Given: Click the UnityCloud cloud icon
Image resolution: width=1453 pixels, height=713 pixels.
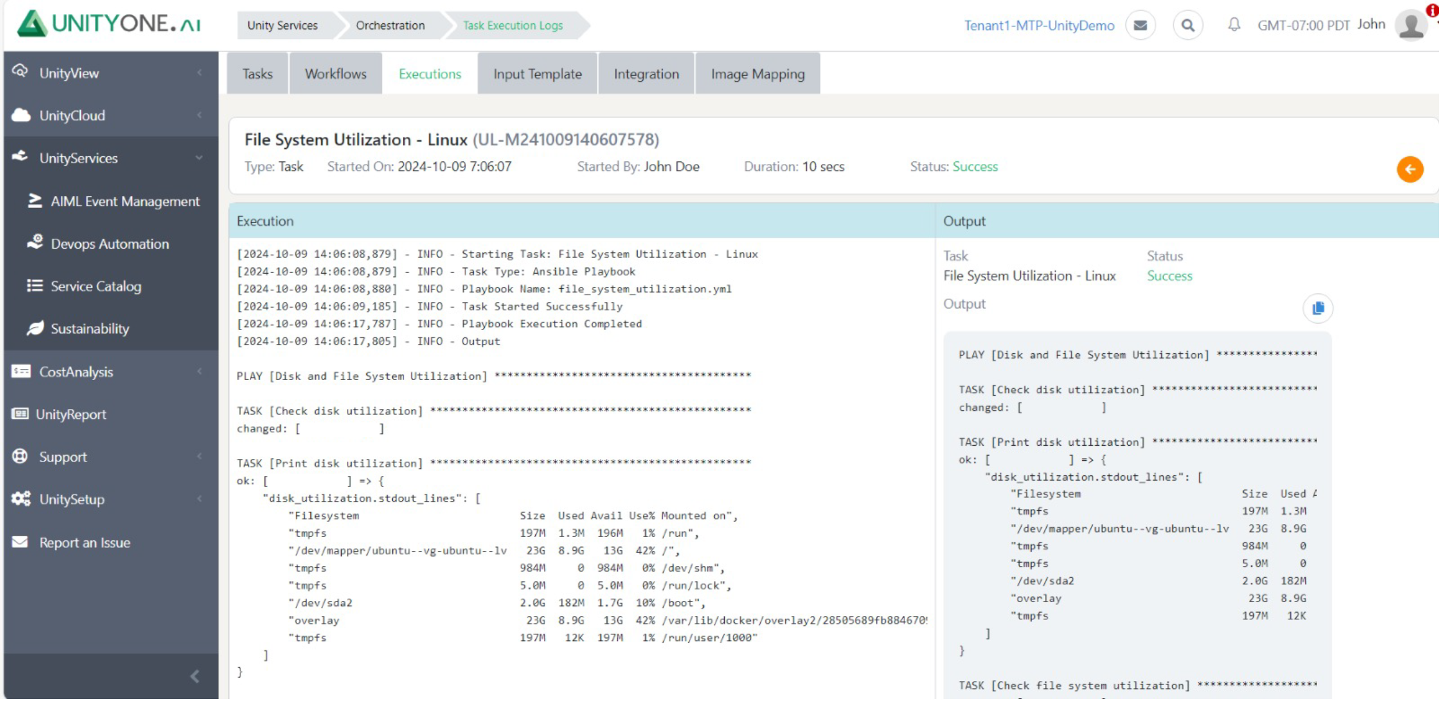Looking at the screenshot, I should tap(20, 115).
